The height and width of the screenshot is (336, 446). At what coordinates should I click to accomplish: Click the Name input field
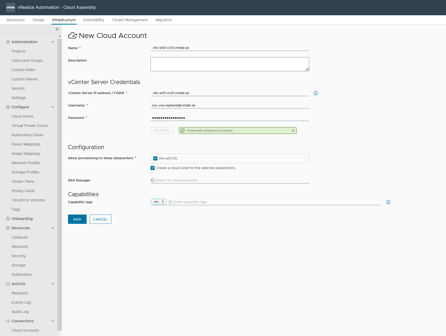[x=230, y=48]
